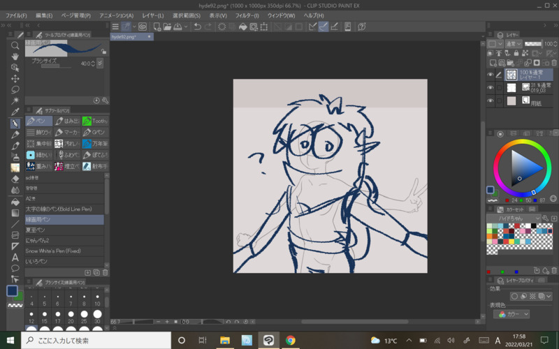Open the palette color dropdown in Layer panel

[x=495, y=43]
